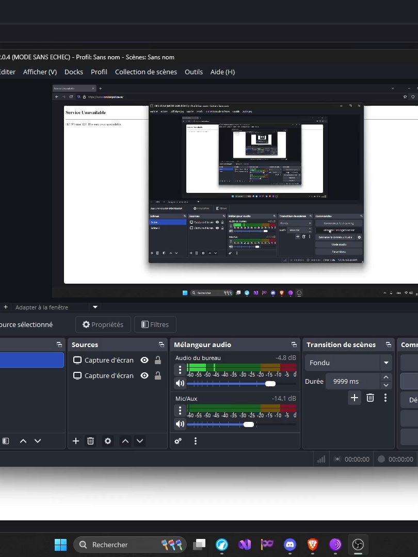Pop out the Transition de scènes dock
418x557 pixels.
coord(389,345)
